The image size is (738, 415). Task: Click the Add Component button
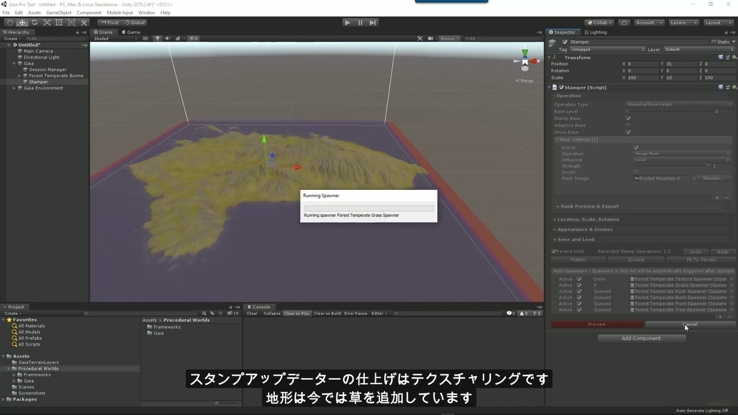641,338
